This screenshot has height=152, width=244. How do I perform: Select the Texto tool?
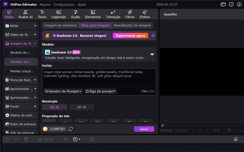(42, 14)
